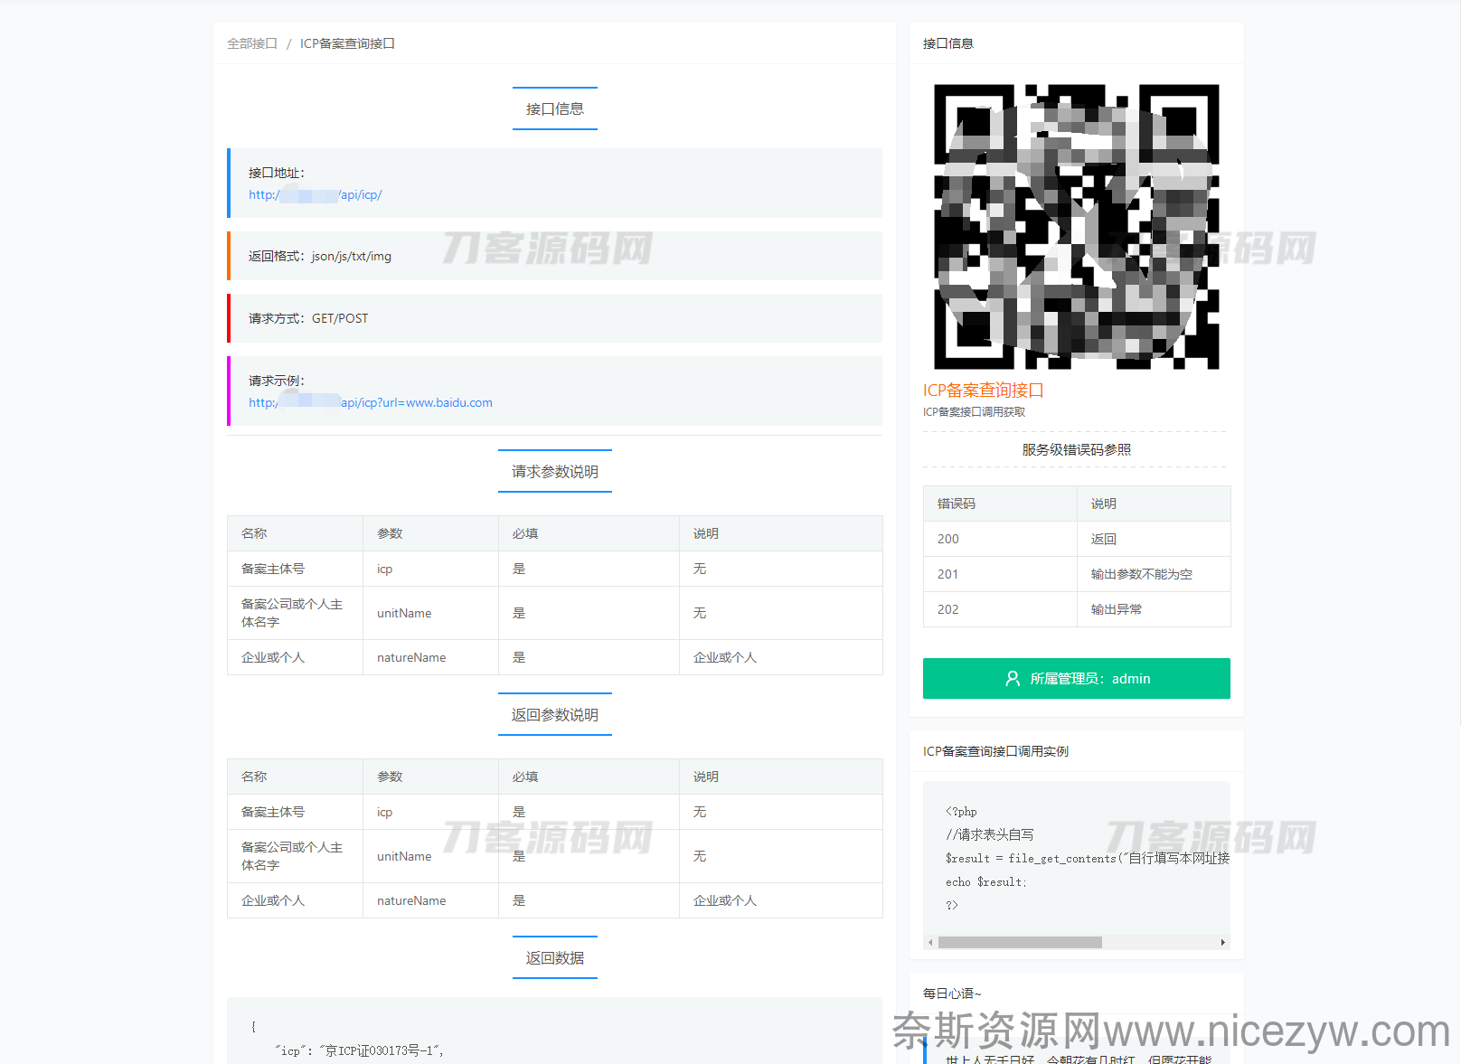Click the orange ICP备案查询接口 title
The image size is (1461, 1064).
983,391
